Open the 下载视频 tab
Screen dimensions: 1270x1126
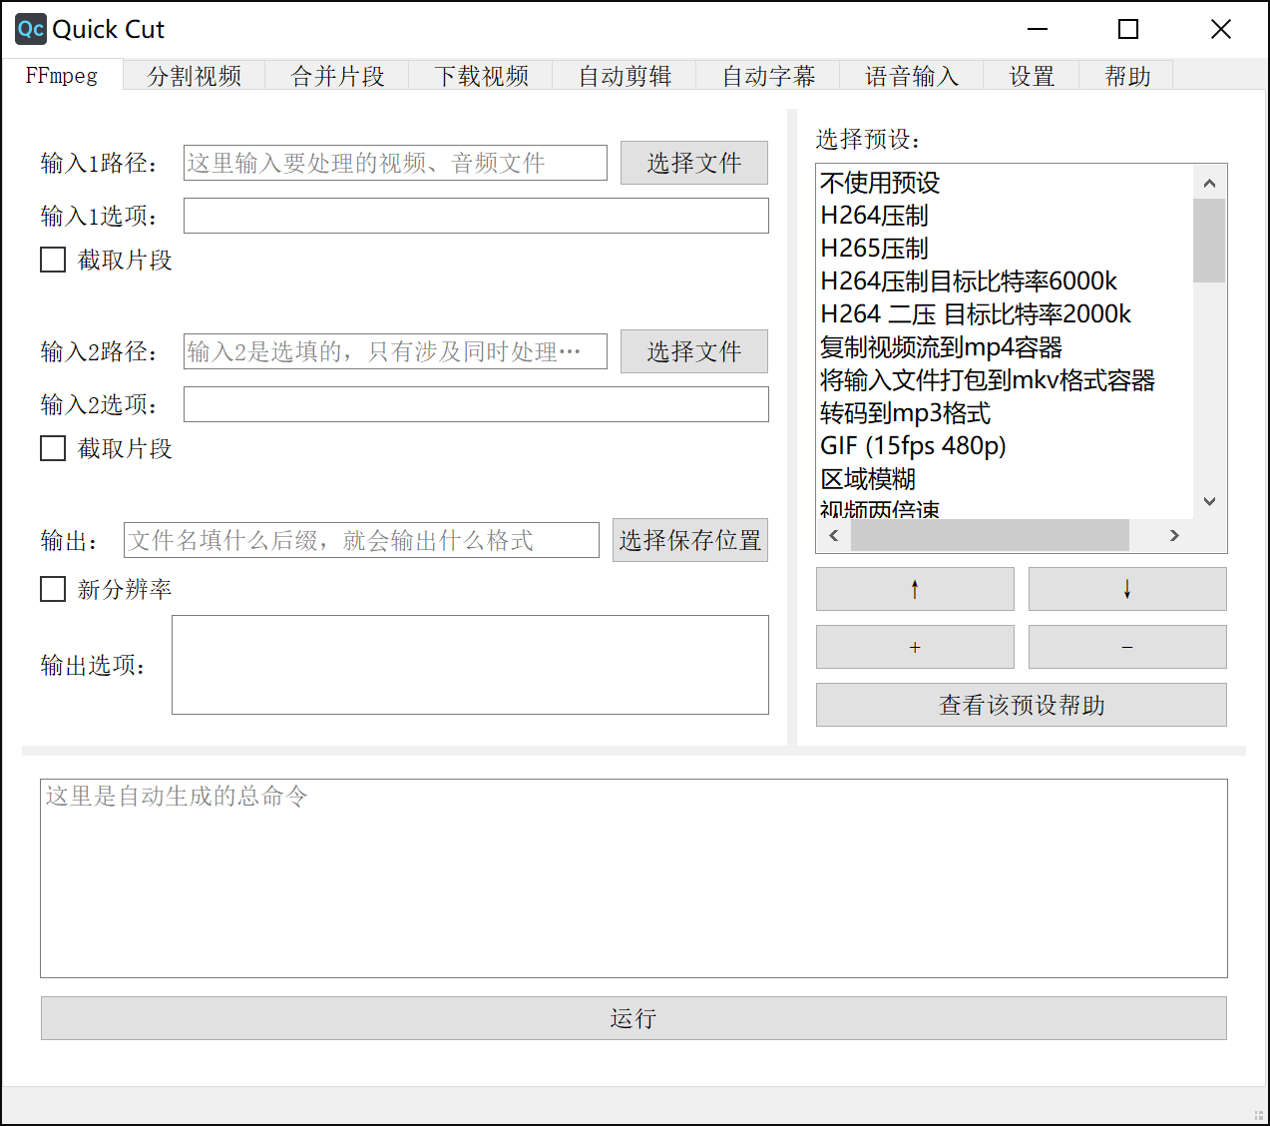point(481,75)
